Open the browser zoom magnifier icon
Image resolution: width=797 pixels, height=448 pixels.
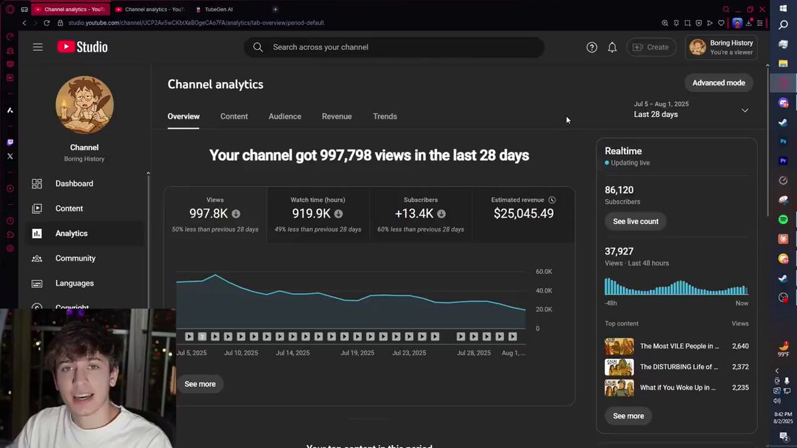[665, 23]
